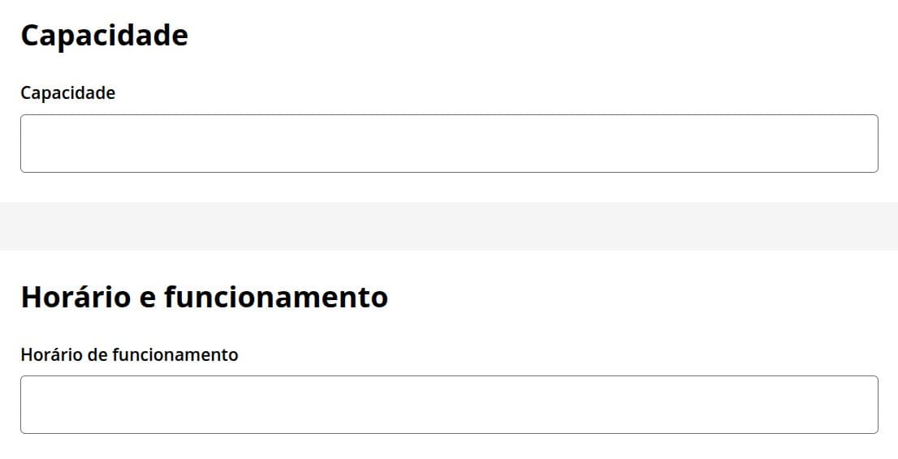Click the small Capacidade label above the input
The width and height of the screenshot is (898, 459).
[68, 93]
